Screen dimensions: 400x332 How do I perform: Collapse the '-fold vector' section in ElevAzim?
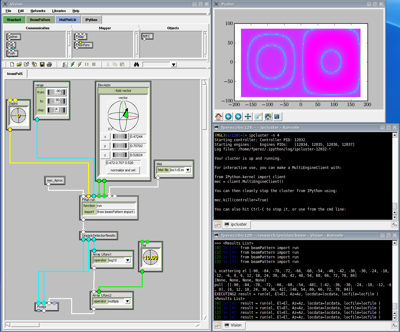[123, 91]
